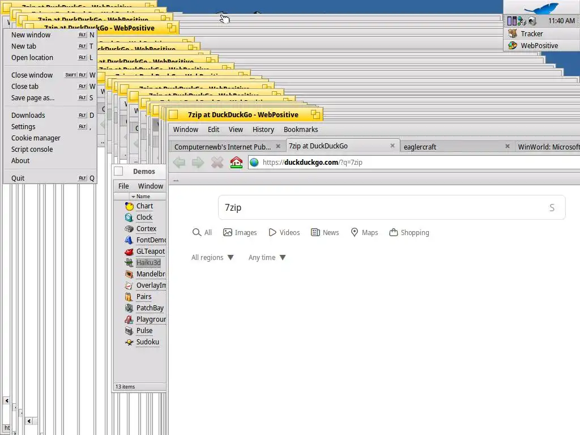Click the Haiku leaf logo in Deskbar
This screenshot has height=435, width=580.
(x=541, y=7)
